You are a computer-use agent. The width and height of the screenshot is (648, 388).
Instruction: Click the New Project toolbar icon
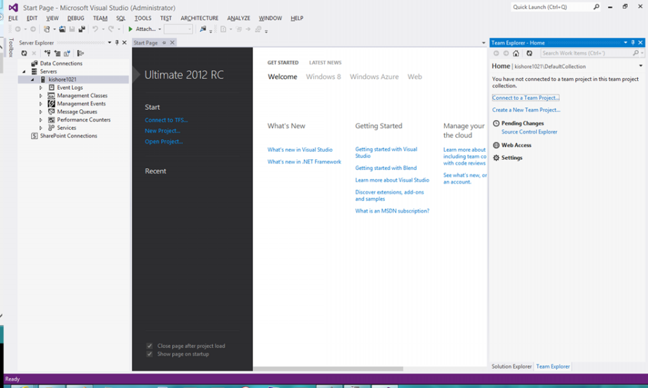pos(47,29)
